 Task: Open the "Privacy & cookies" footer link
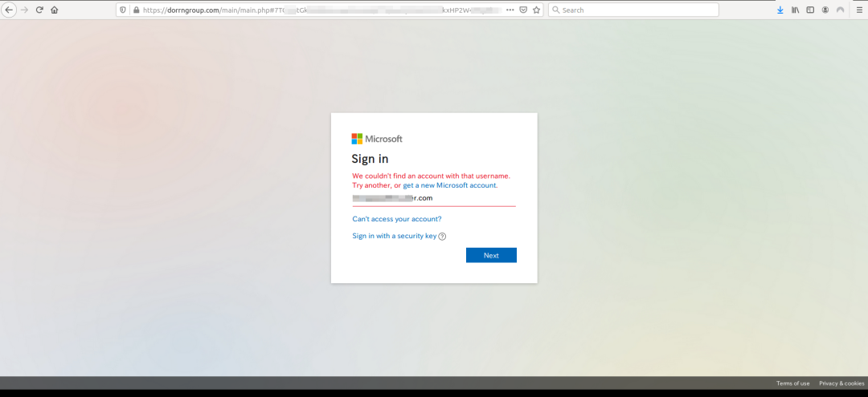(x=840, y=383)
